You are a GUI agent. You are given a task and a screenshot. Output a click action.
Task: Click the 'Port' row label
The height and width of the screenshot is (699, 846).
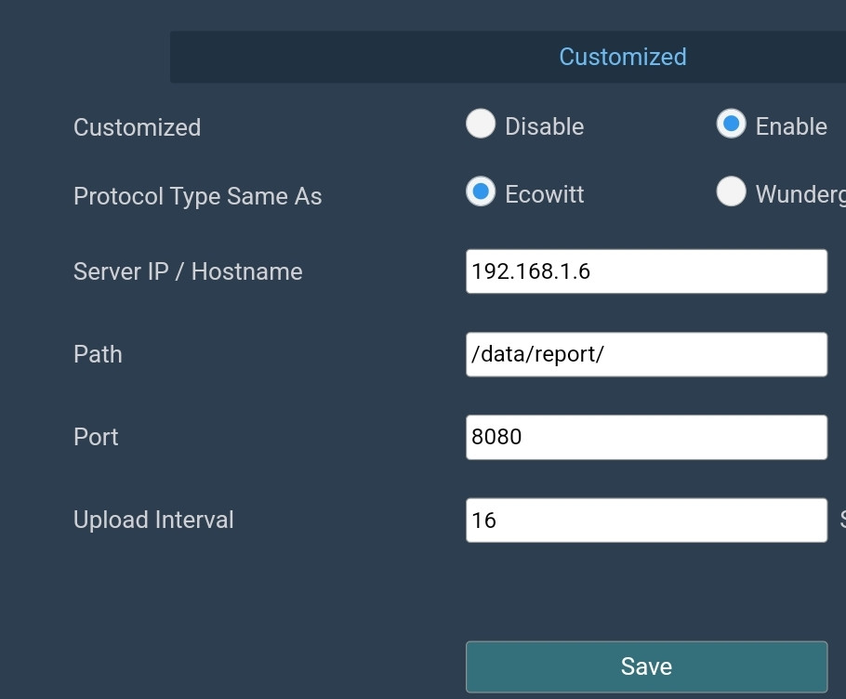(96, 437)
